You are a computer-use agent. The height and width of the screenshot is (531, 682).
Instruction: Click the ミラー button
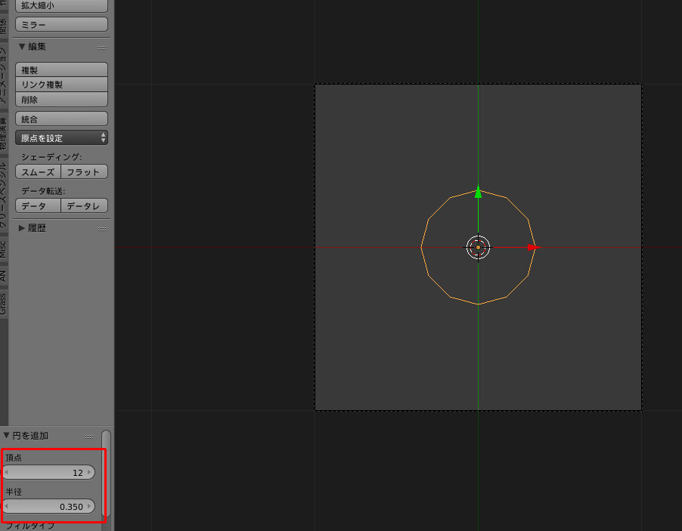pos(61,24)
